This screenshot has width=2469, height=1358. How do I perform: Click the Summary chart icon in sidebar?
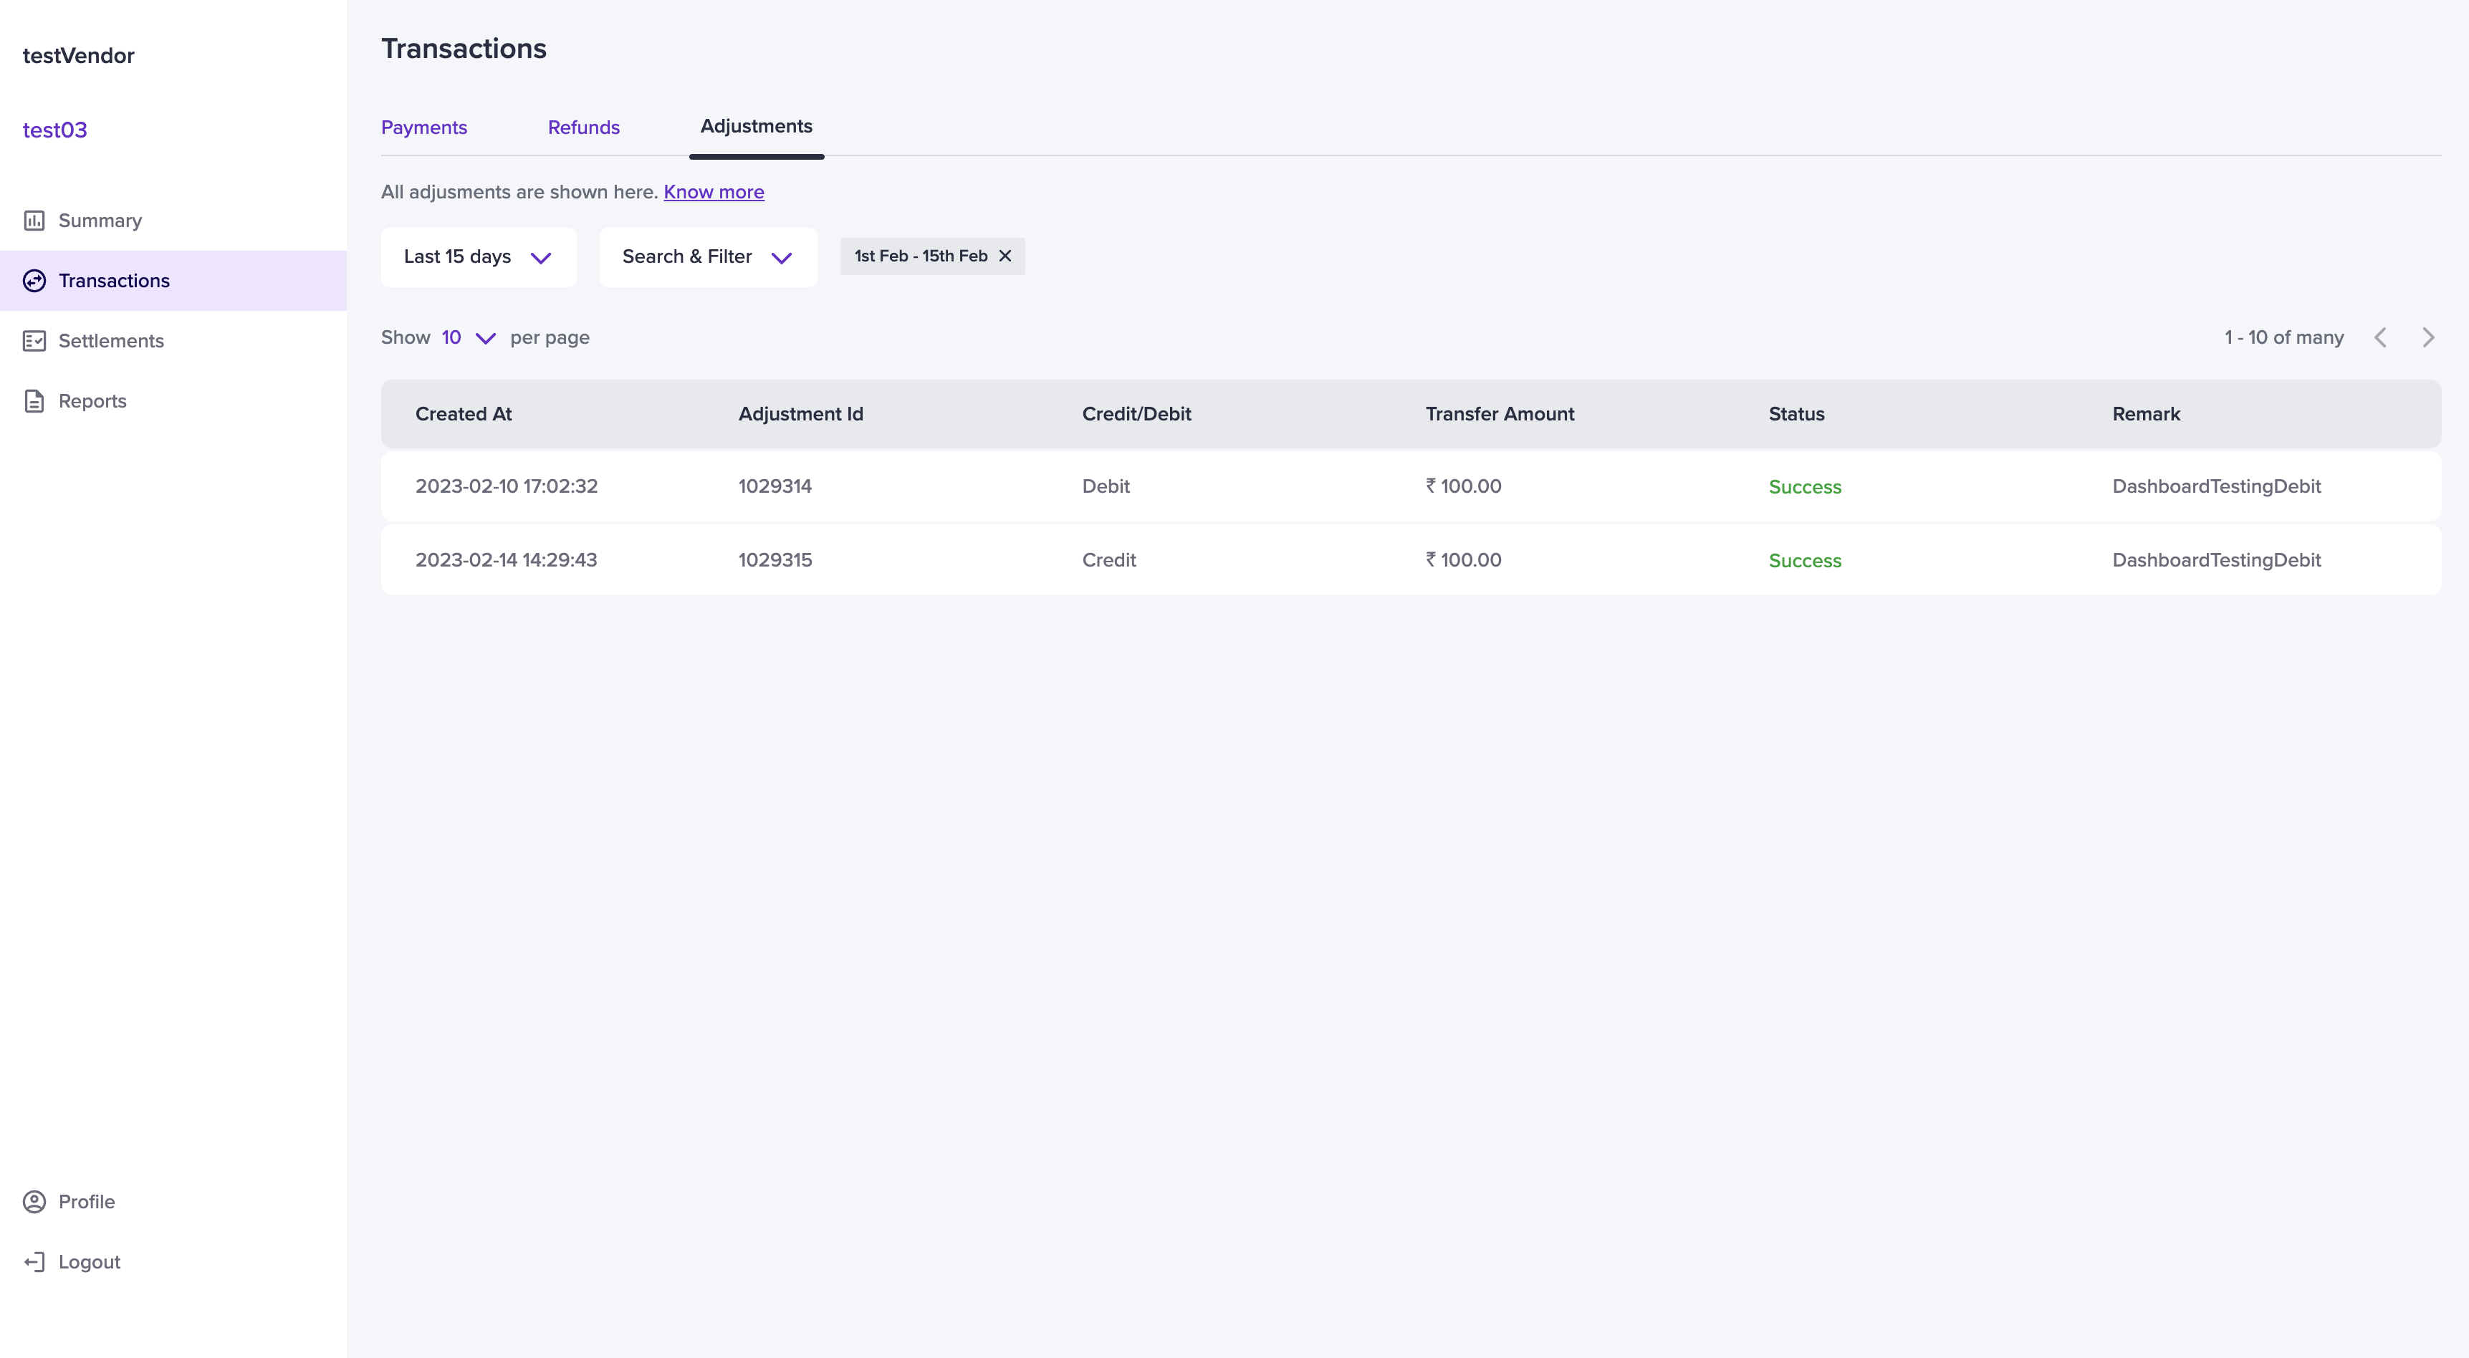pos(34,221)
